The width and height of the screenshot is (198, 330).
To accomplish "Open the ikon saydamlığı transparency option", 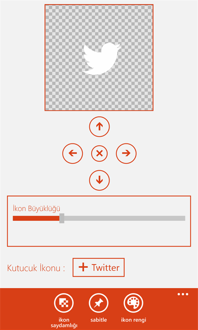I will tap(64, 303).
